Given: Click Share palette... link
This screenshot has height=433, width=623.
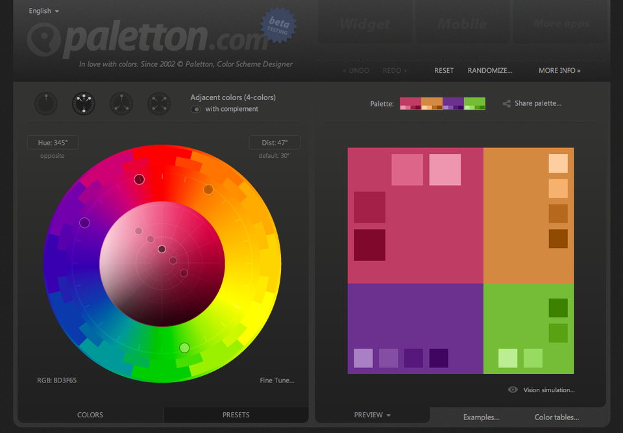Looking at the screenshot, I should tap(538, 103).
